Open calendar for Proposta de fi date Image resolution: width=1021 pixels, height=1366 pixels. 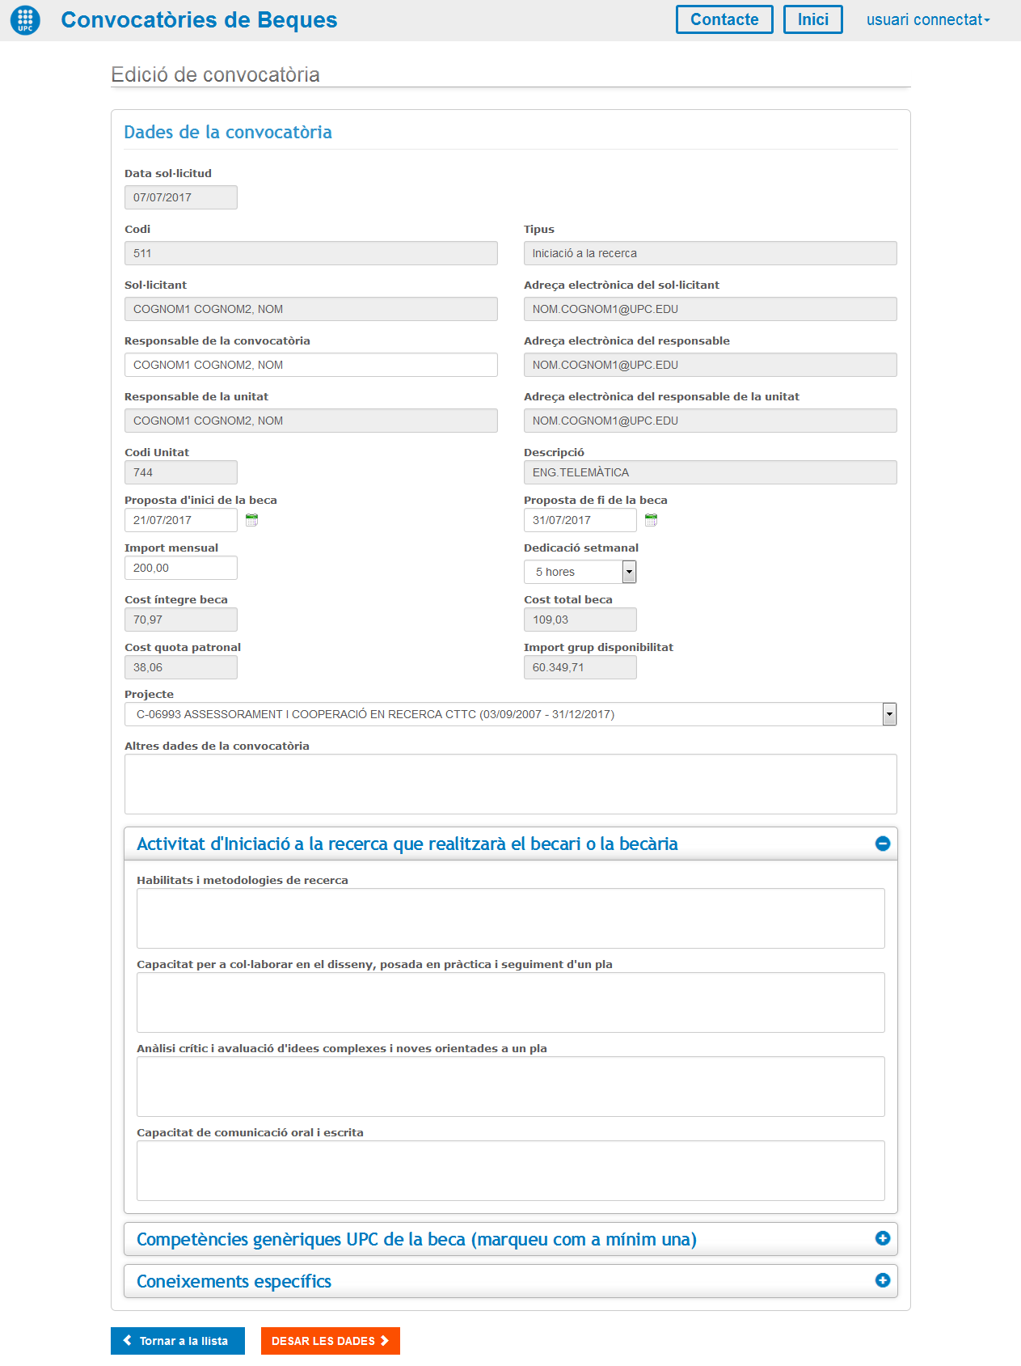pos(651,520)
